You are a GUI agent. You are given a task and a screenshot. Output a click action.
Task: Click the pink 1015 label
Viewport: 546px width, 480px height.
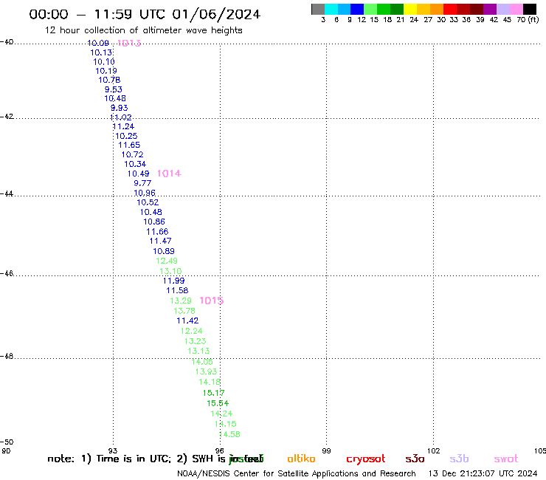point(211,301)
